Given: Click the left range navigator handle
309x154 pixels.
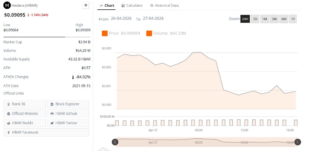Looking at the screenshot, I should click(115, 142).
